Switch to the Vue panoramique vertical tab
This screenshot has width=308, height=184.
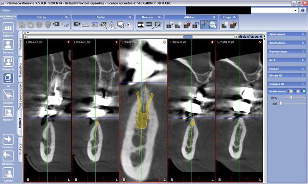coord(20,96)
